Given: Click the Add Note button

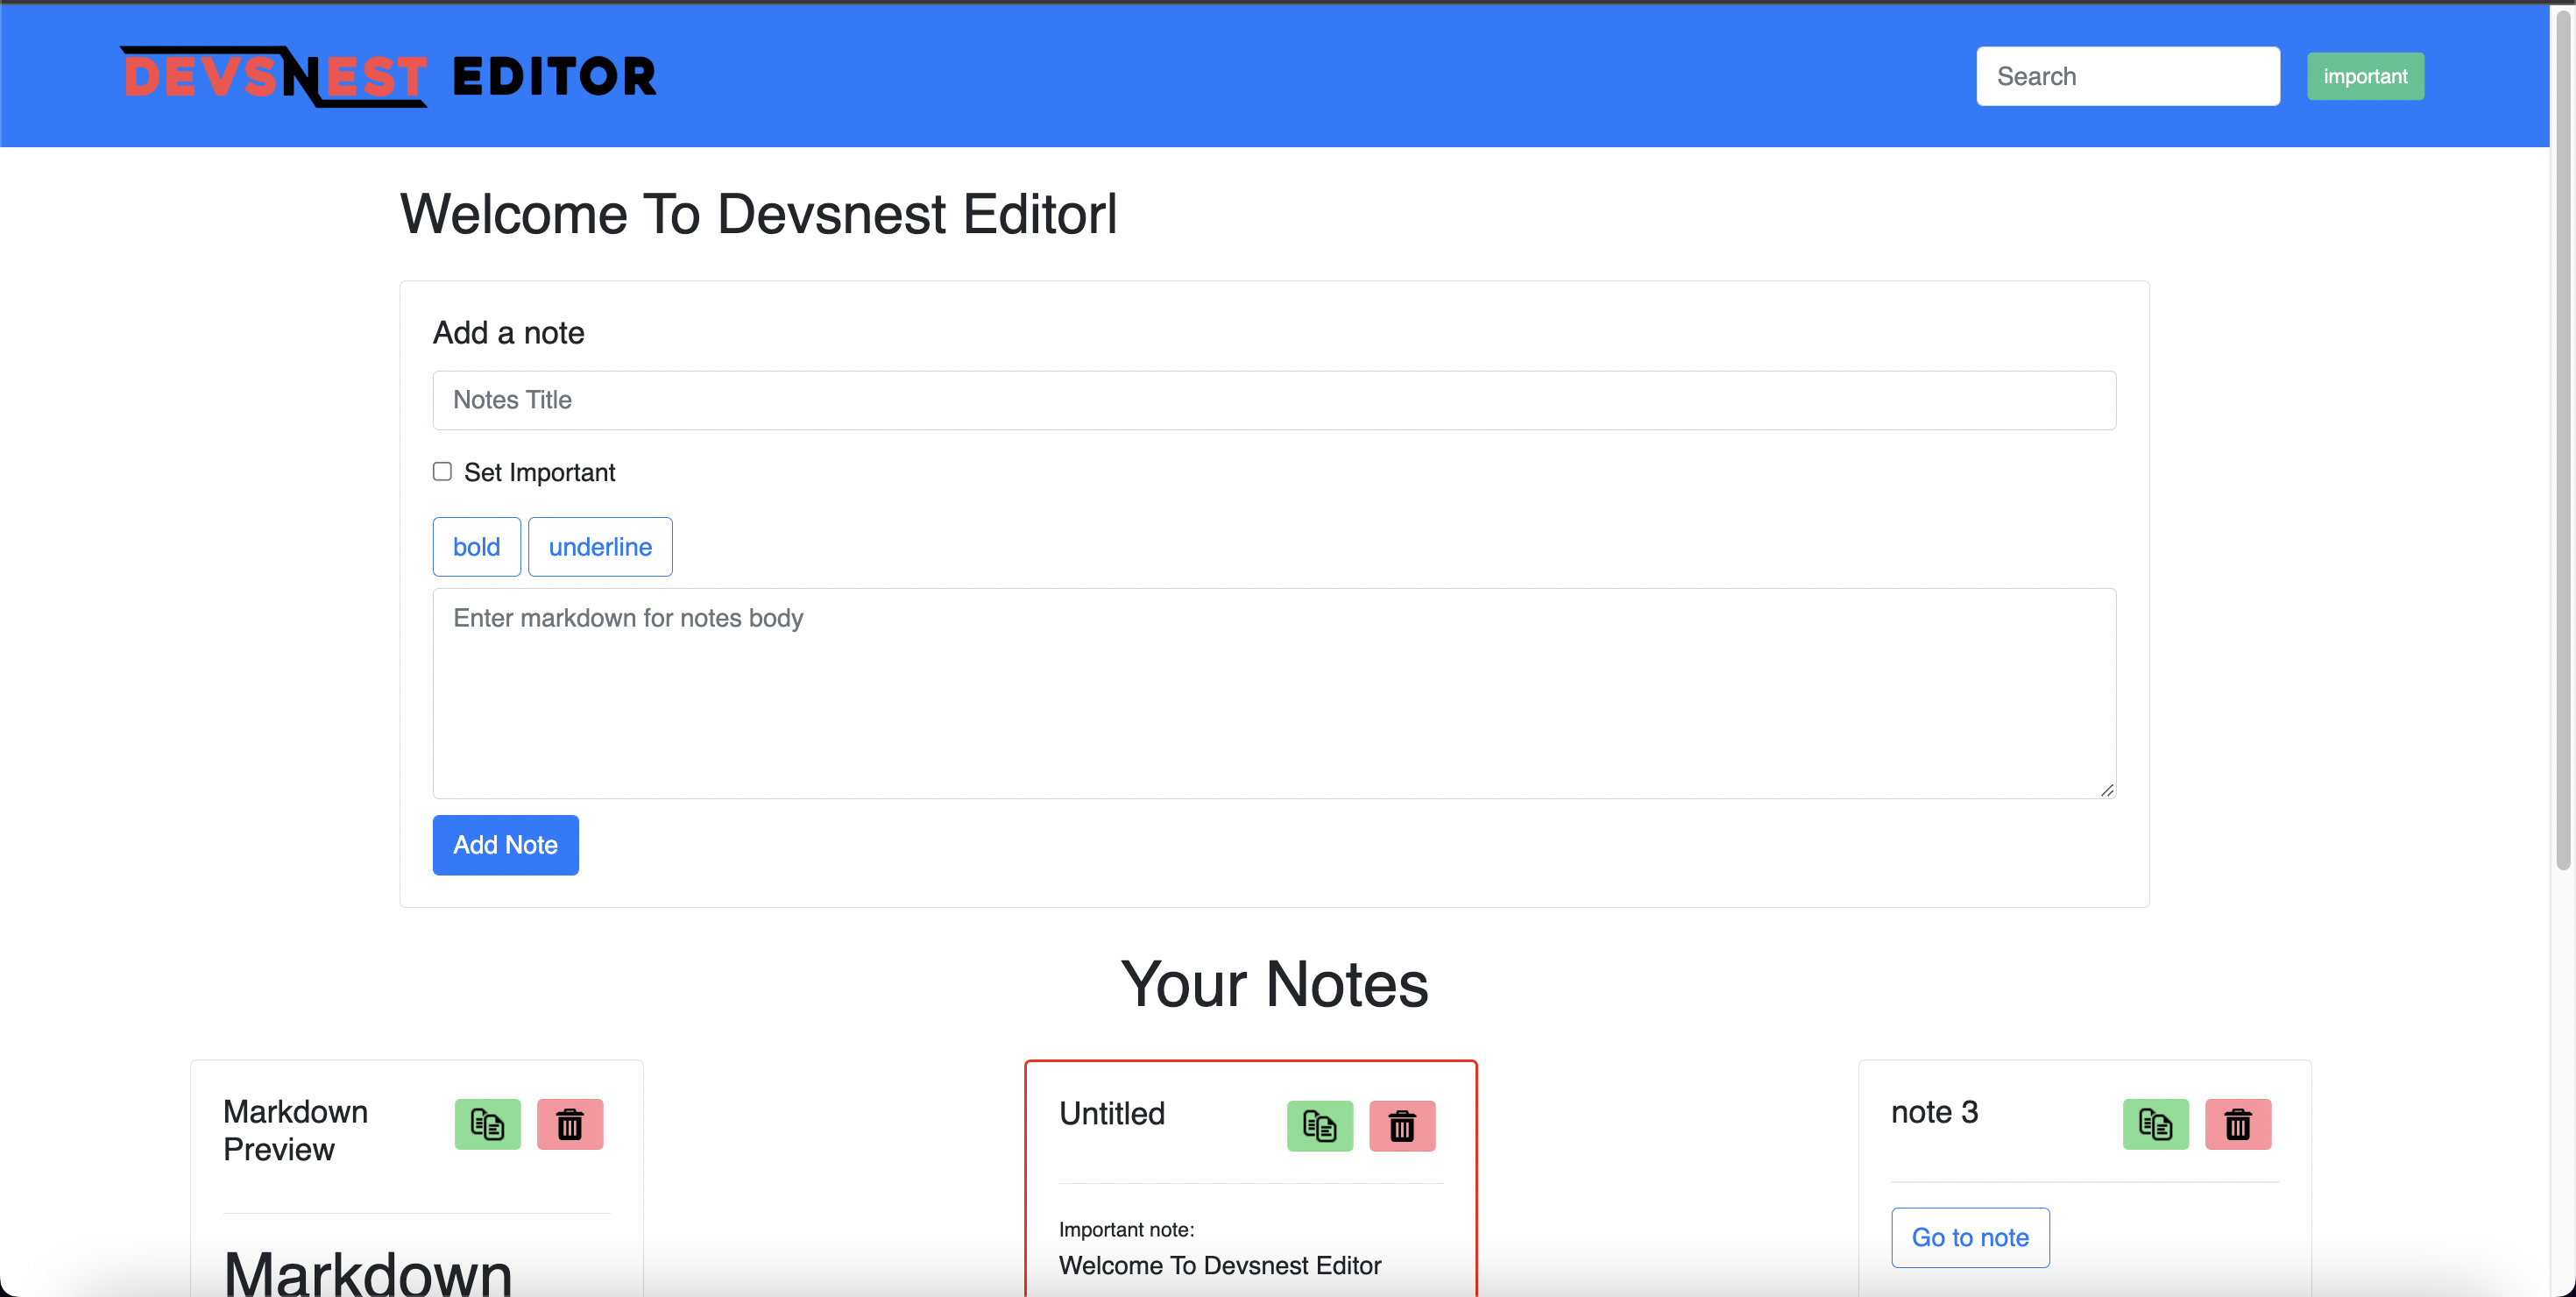Looking at the screenshot, I should pyautogui.click(x=505, y=844).
